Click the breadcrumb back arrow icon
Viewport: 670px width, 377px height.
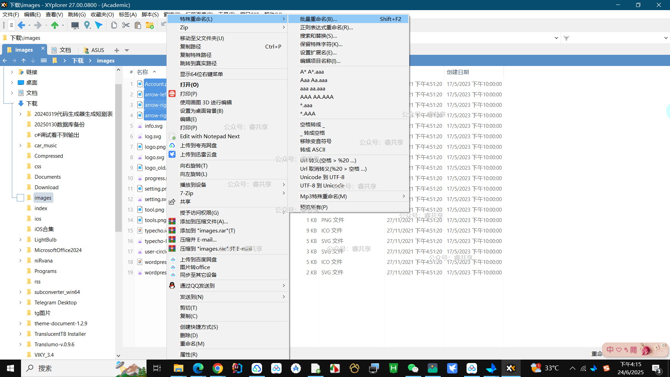[x=5, y=60]
